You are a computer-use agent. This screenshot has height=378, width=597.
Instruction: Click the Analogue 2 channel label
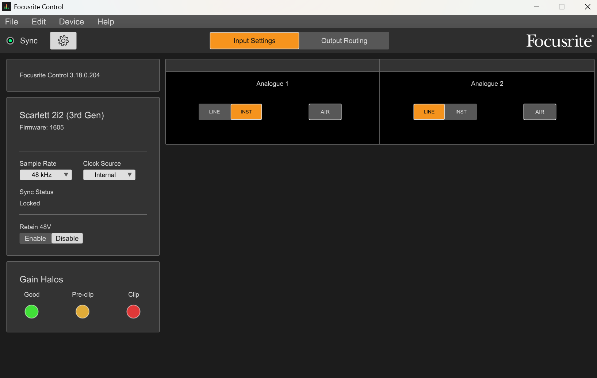click(x=487, y=84)
